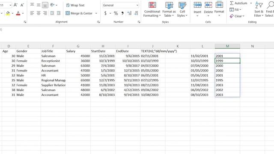Screen dimensions: 274x154
Task: Apply bottom align to cell contents
Action: pyautogui.click(x=45, y=5)
